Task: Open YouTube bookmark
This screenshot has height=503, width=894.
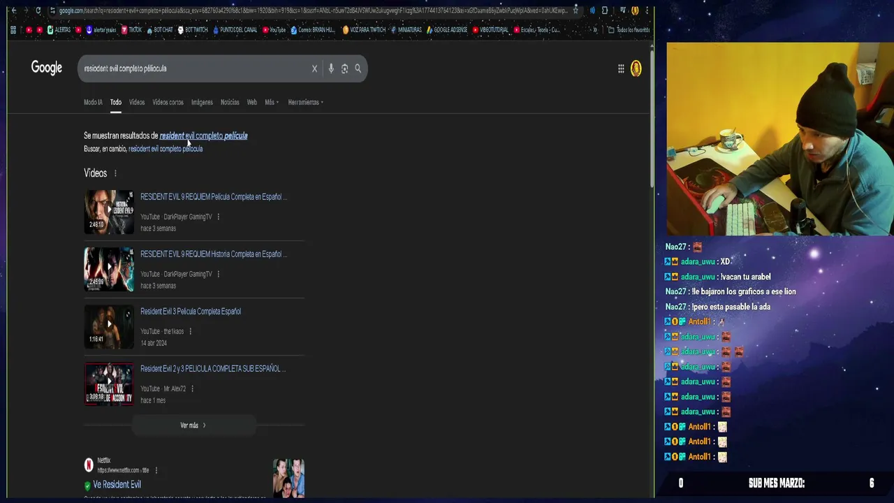Action: 274,30
